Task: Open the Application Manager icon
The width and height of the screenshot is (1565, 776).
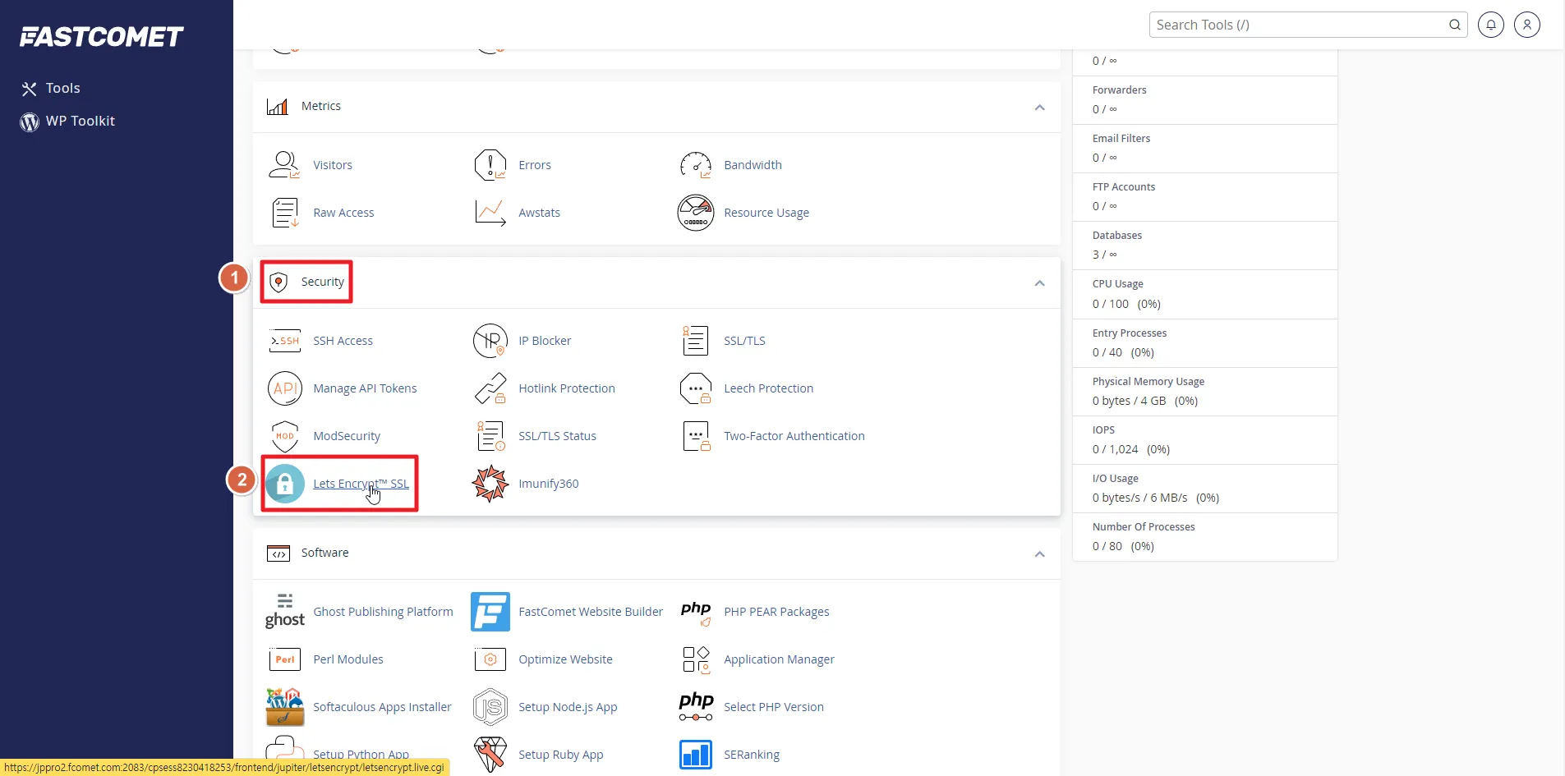Action: pos(696,659)
